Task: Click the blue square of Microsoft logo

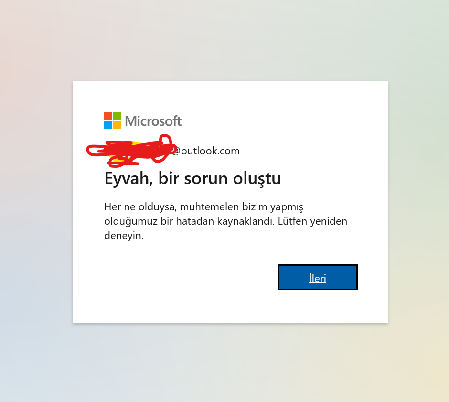Action: click(x=108, y=125)
